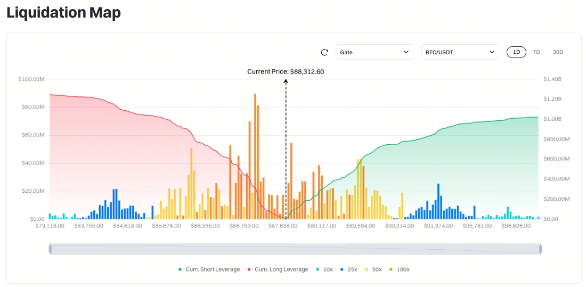Click the $83,755.00 x-axis label
Image resolution: width=586 pixels, height=287 pixels.
click(88, 226)
